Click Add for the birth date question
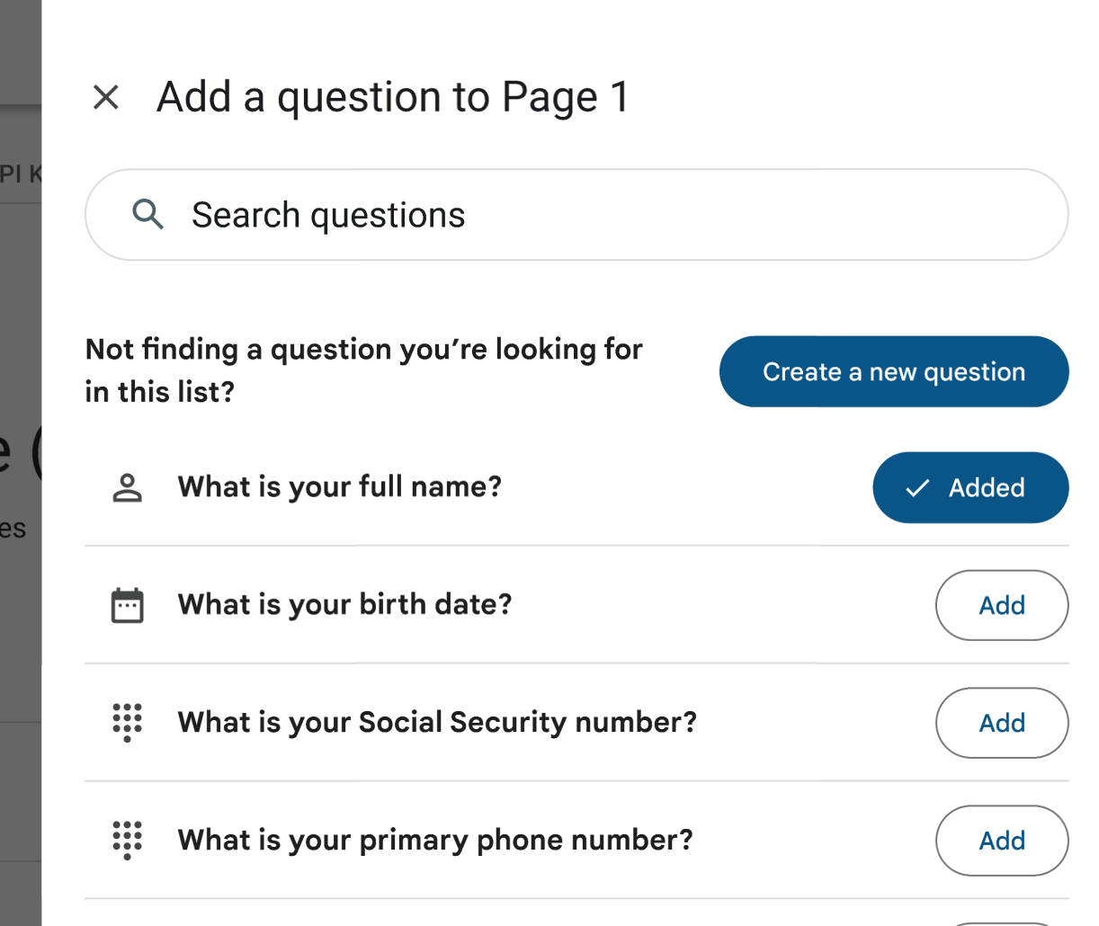The image size is (1099, 926). coord(1001,605)
